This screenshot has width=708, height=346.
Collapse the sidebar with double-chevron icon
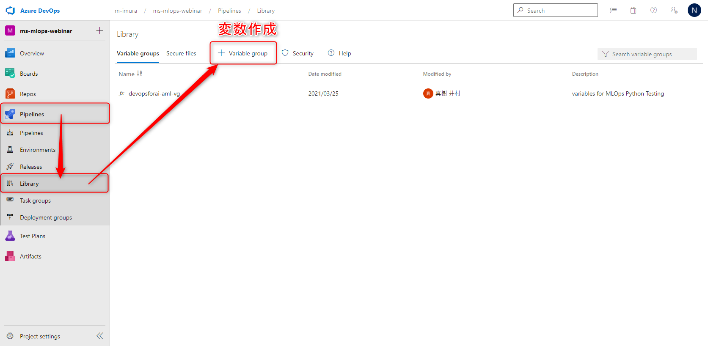coord(100,336)
